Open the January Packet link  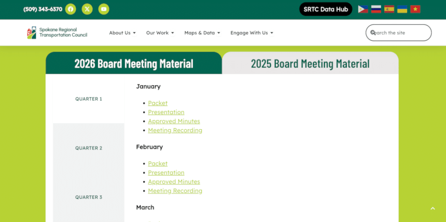click(x=158, y=103)
